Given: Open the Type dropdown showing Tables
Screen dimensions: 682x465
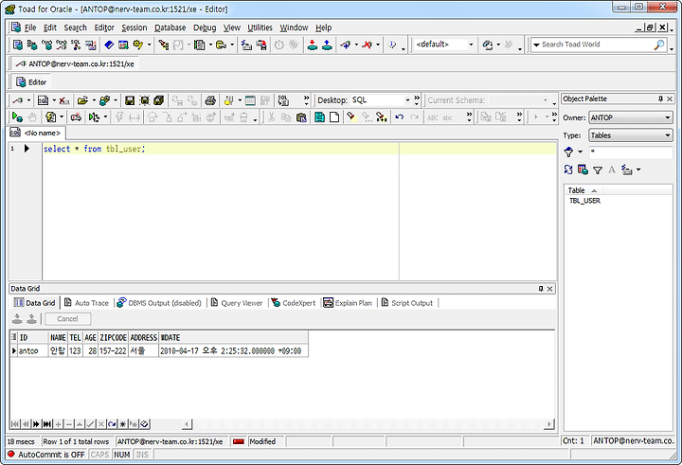Looking at the screenshot, I should (x=631, y=135).
